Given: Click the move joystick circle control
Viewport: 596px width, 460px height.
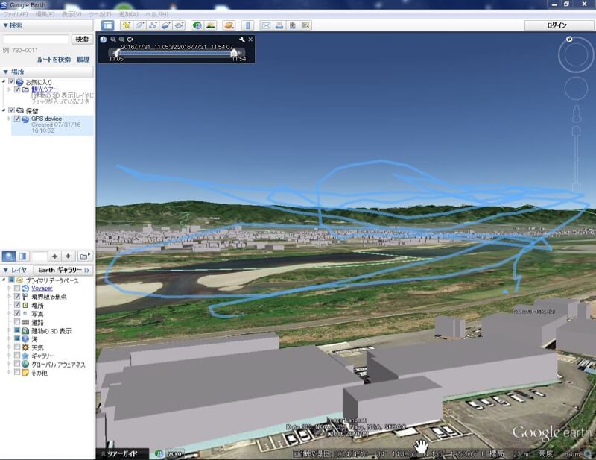Looking at the screenshot, I should (x=576, y=88).
